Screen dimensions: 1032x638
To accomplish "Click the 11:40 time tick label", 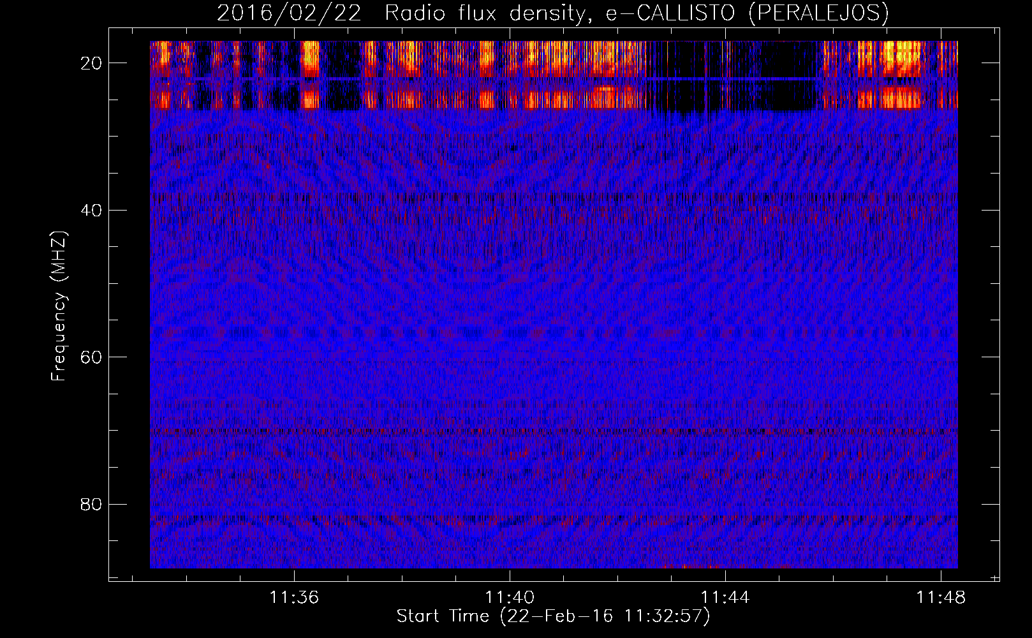I will point(510,598).
